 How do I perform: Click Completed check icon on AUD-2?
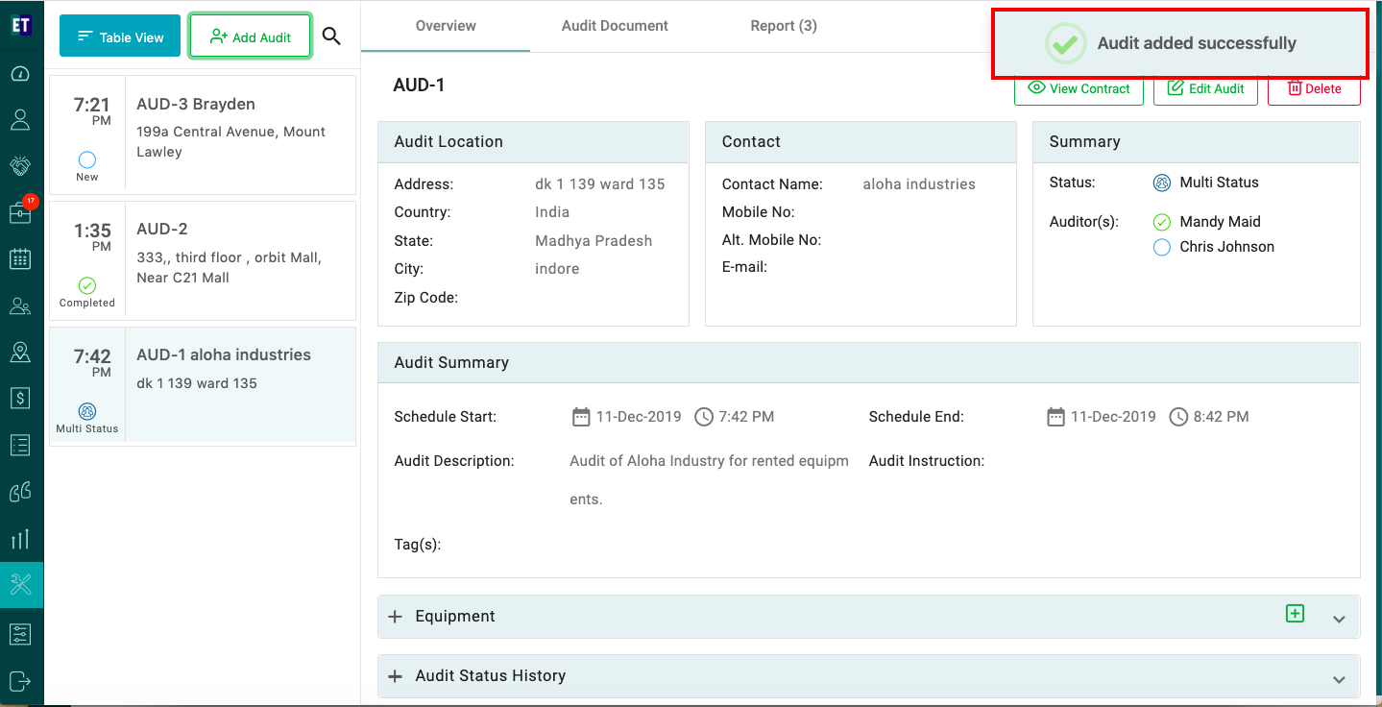(86, 285)
